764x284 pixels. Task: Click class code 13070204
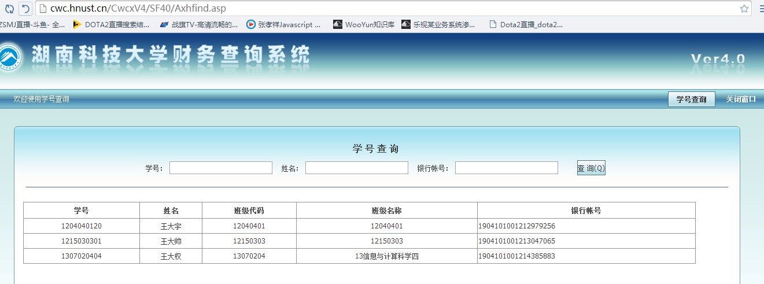point(249,256)
